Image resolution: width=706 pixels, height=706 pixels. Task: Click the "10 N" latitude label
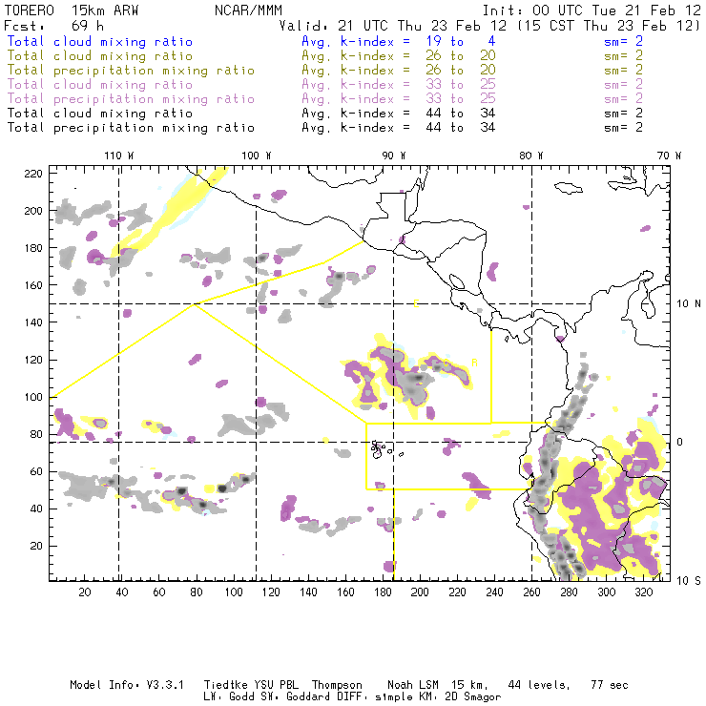point(689,304)
